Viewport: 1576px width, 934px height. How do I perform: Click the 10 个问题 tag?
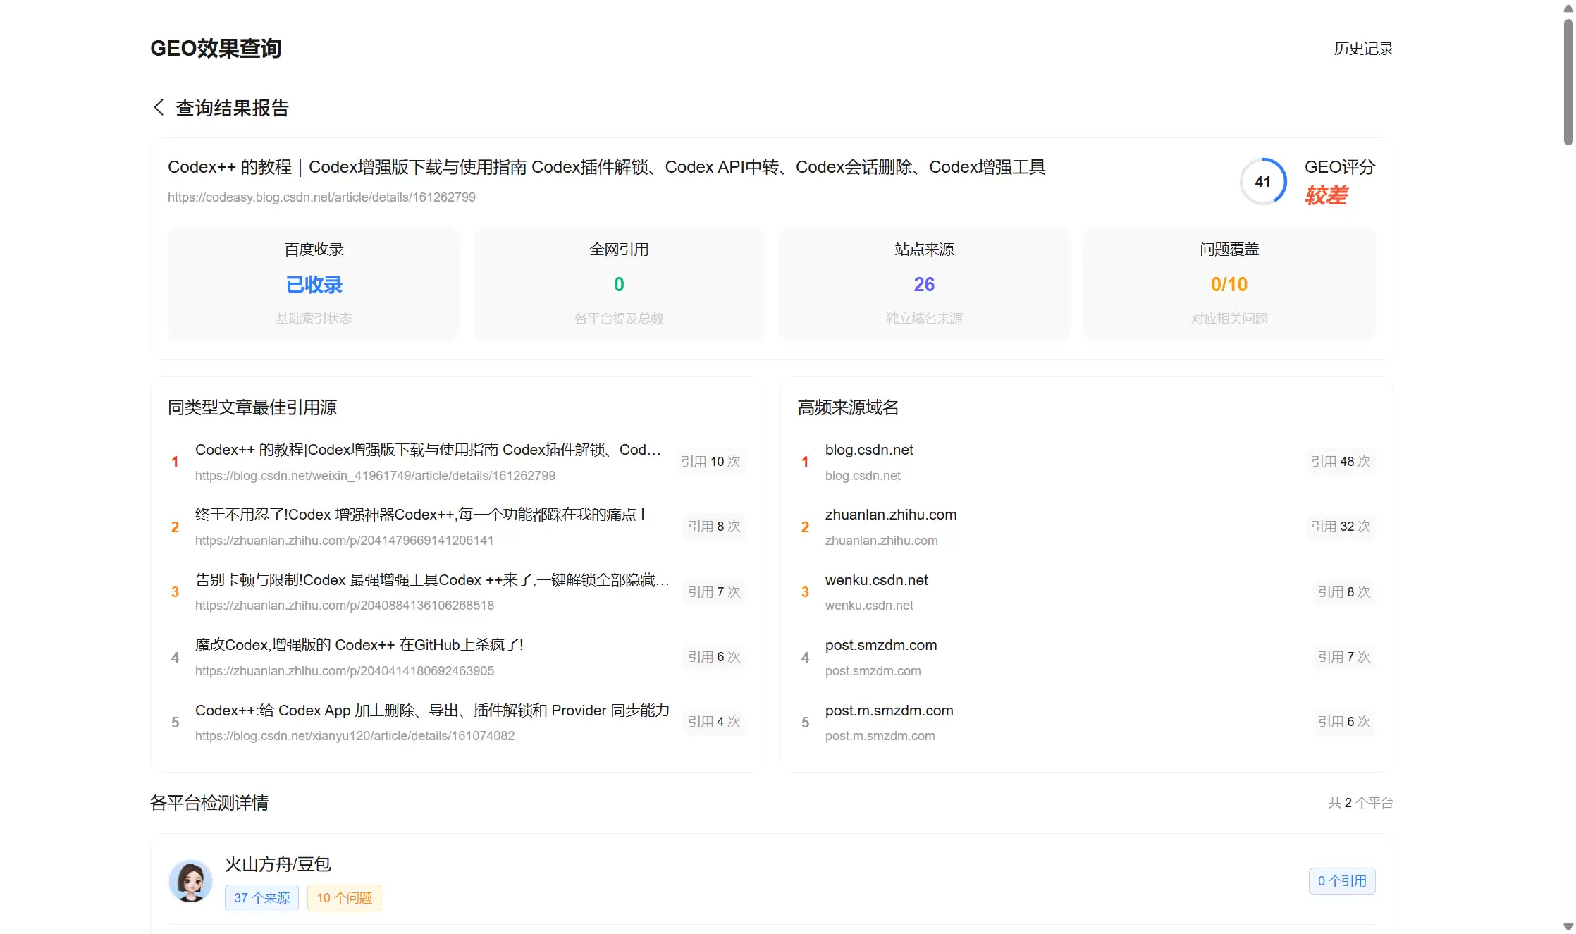[344, 897]
